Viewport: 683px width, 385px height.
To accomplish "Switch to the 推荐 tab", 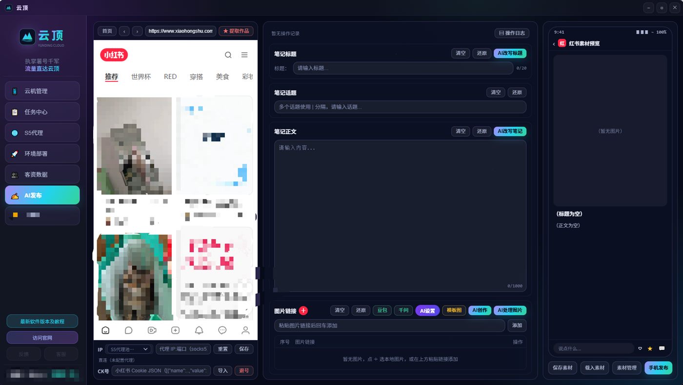I will 112,77.
